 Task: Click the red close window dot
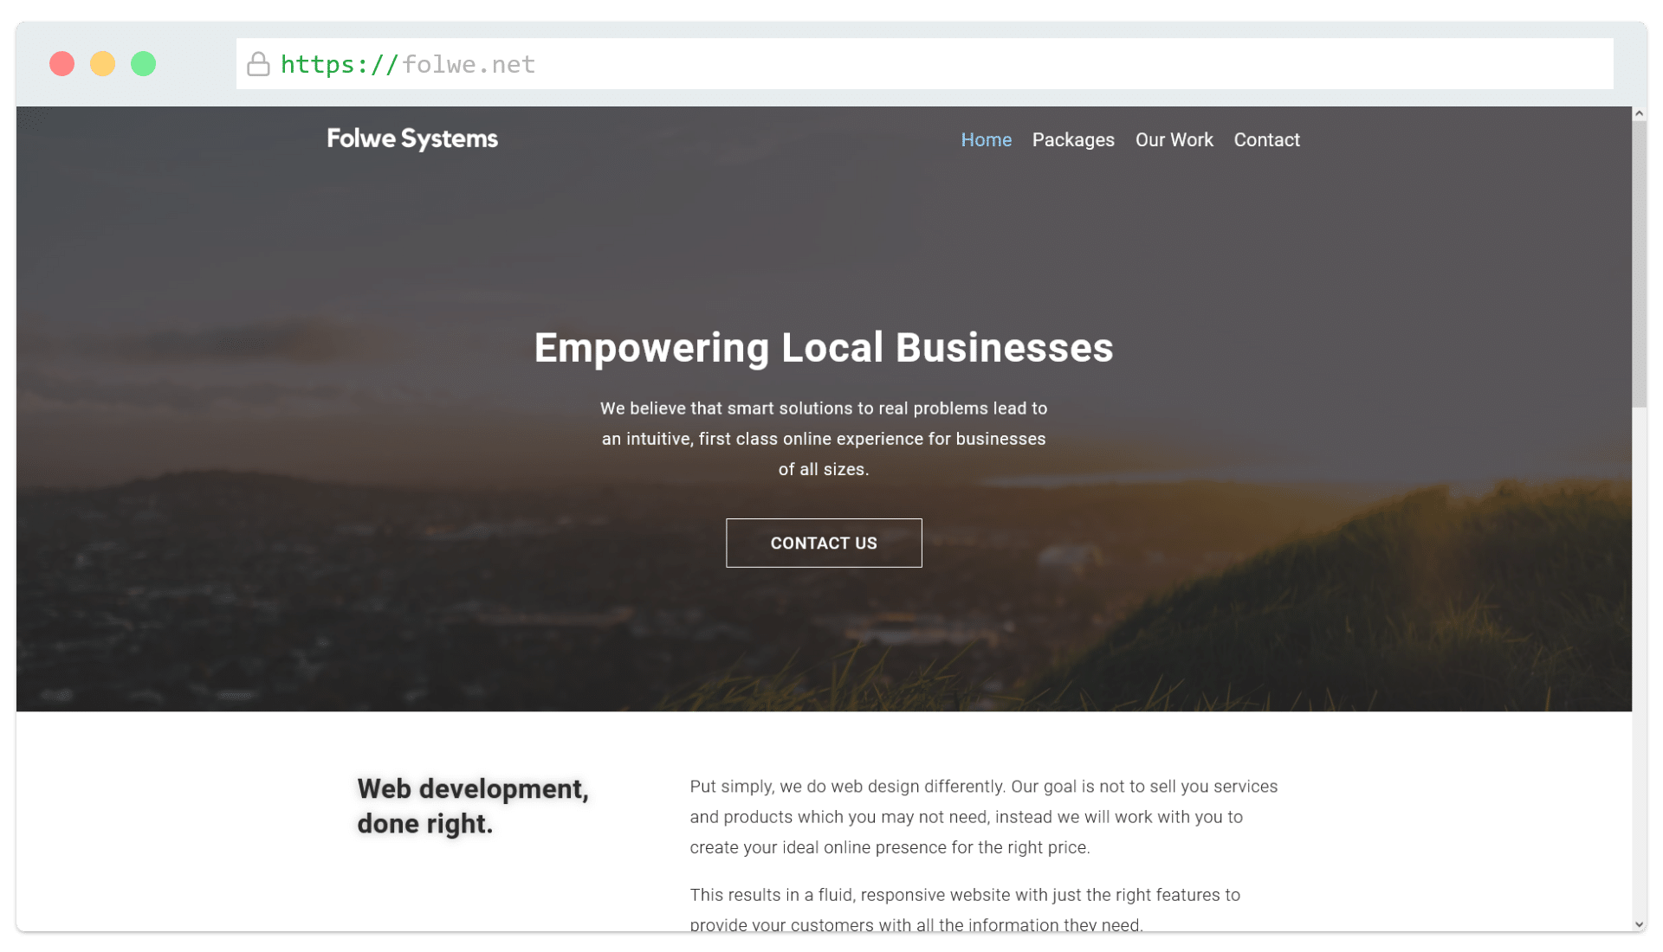pyautogui.click(x=61, y=64)
